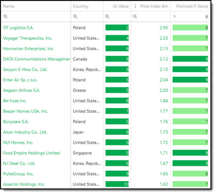The image size is (216, 194).
Task: Click Qi Value 7 bar for Beazer Homes
Action: click(117, 111)
